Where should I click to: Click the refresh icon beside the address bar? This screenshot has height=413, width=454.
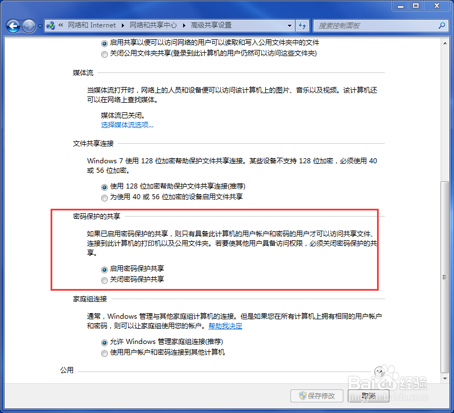tap(302, 25)
